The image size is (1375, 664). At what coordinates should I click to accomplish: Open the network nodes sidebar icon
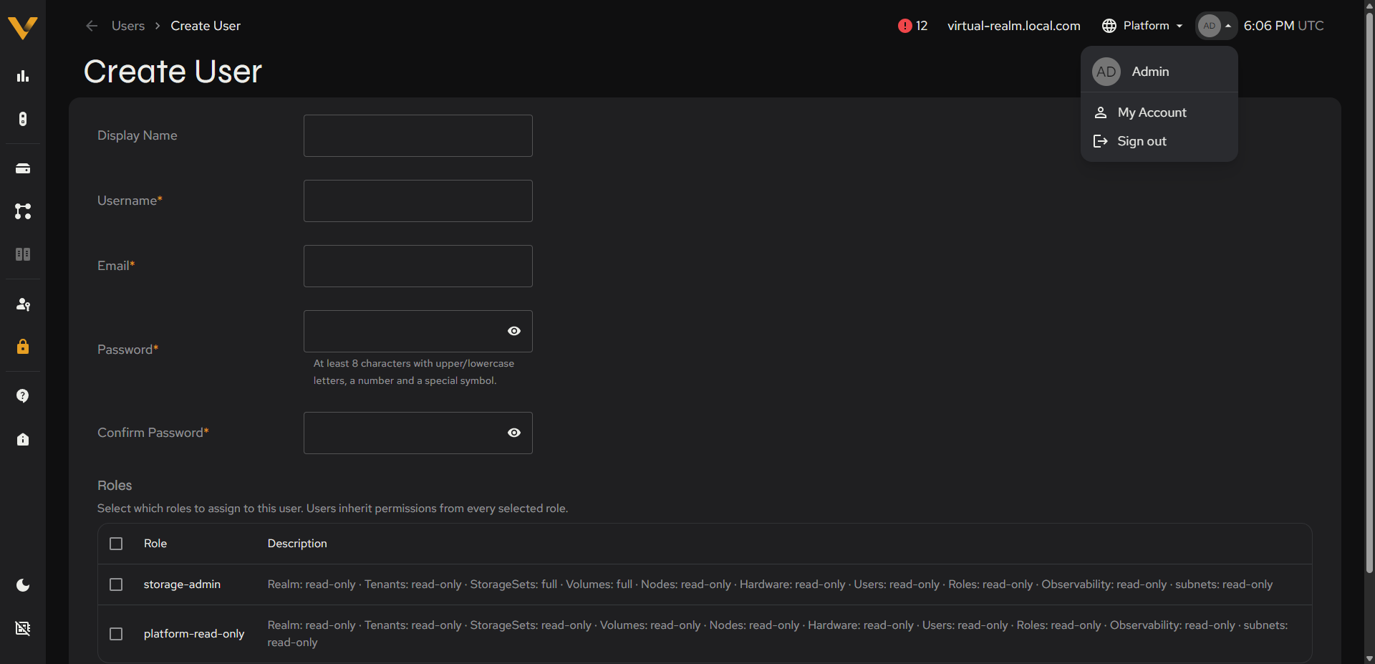point(23,211)
